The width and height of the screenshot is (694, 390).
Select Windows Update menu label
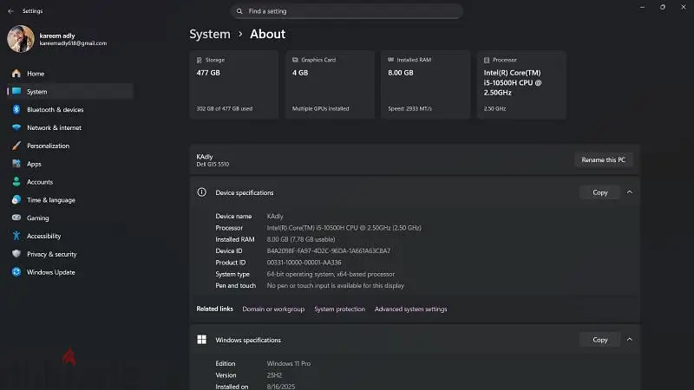[51, 272]
